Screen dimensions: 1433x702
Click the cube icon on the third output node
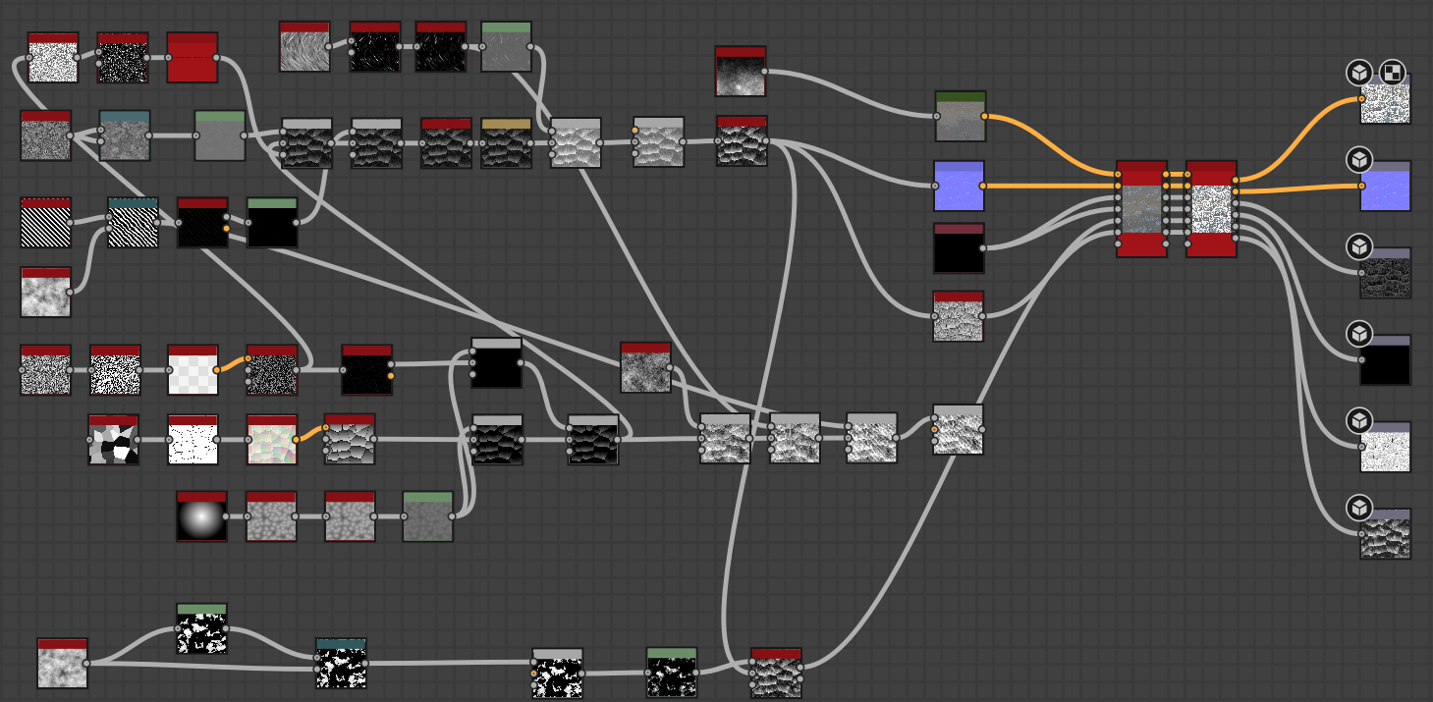tap(1358, 245)
